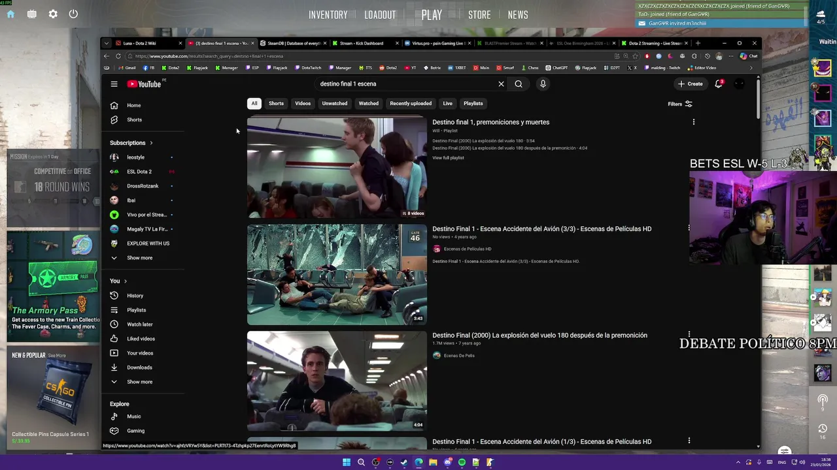Viewport: 837px width, 470px height.
Task: Open CS2 INVENTORY menu
Action: 328,14
